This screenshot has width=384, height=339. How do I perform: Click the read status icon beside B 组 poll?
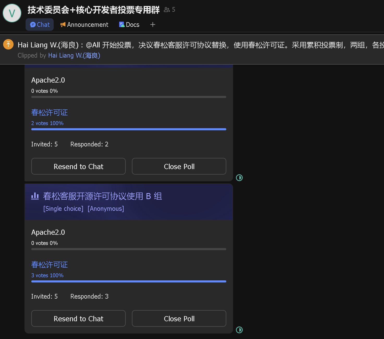pyautogui.click(x=239, y=330)
